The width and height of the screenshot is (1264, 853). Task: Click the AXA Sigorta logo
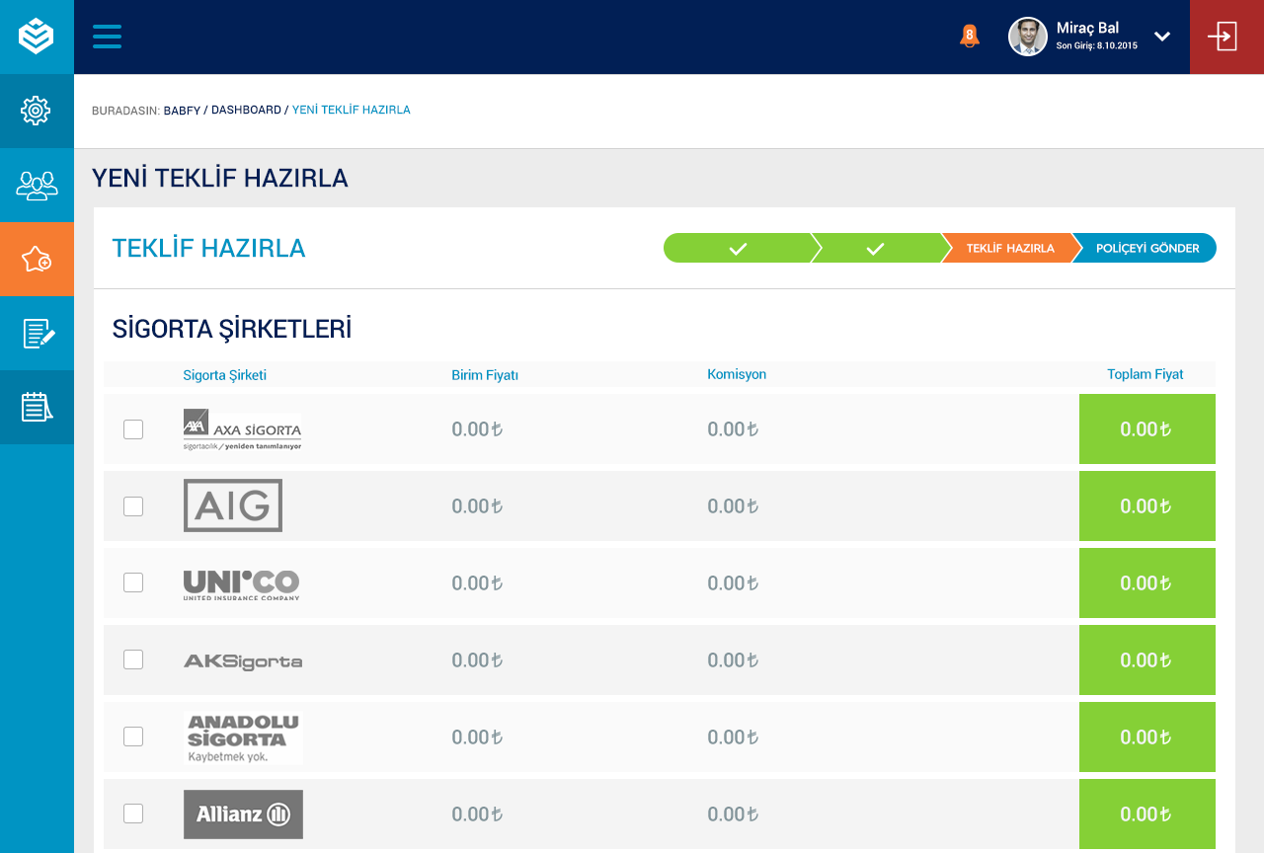tap(243, 429)
